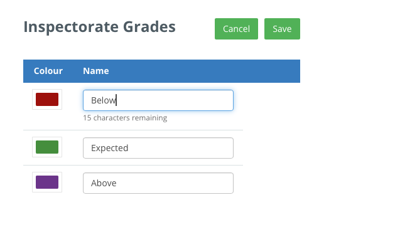Click the word Expected inside its field
This screenshot has width=395, height=232.
[109, 148]
